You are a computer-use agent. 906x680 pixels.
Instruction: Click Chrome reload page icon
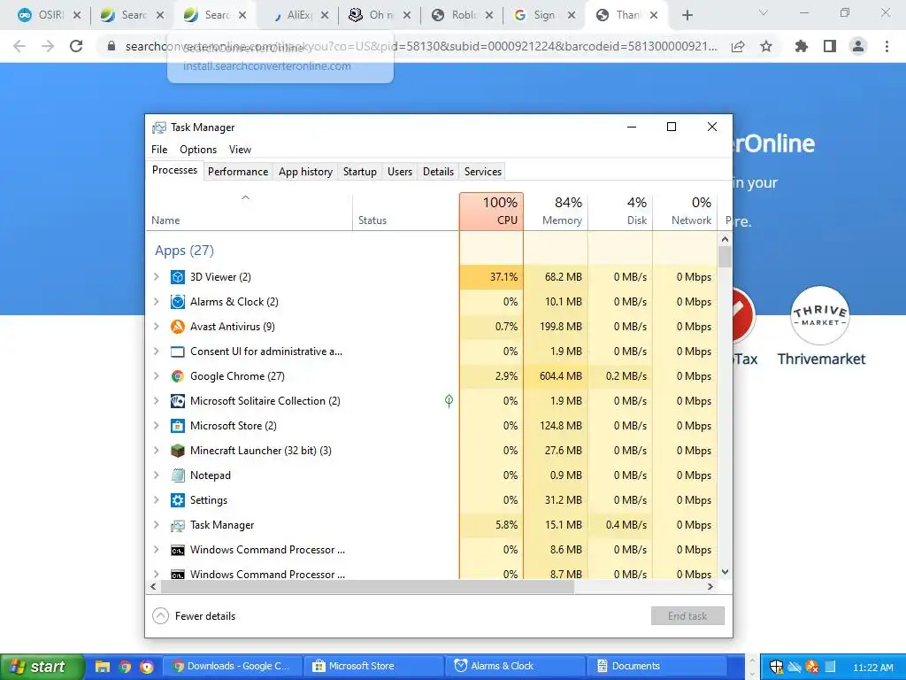coord(76,46)
